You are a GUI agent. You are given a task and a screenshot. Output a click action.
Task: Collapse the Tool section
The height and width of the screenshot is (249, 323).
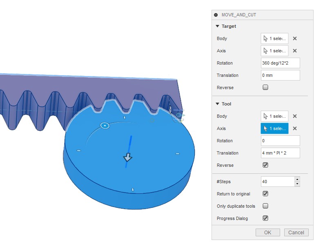coord(218,104)
